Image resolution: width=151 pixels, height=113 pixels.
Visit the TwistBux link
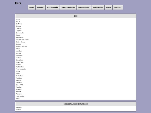[x=19, y=87]
